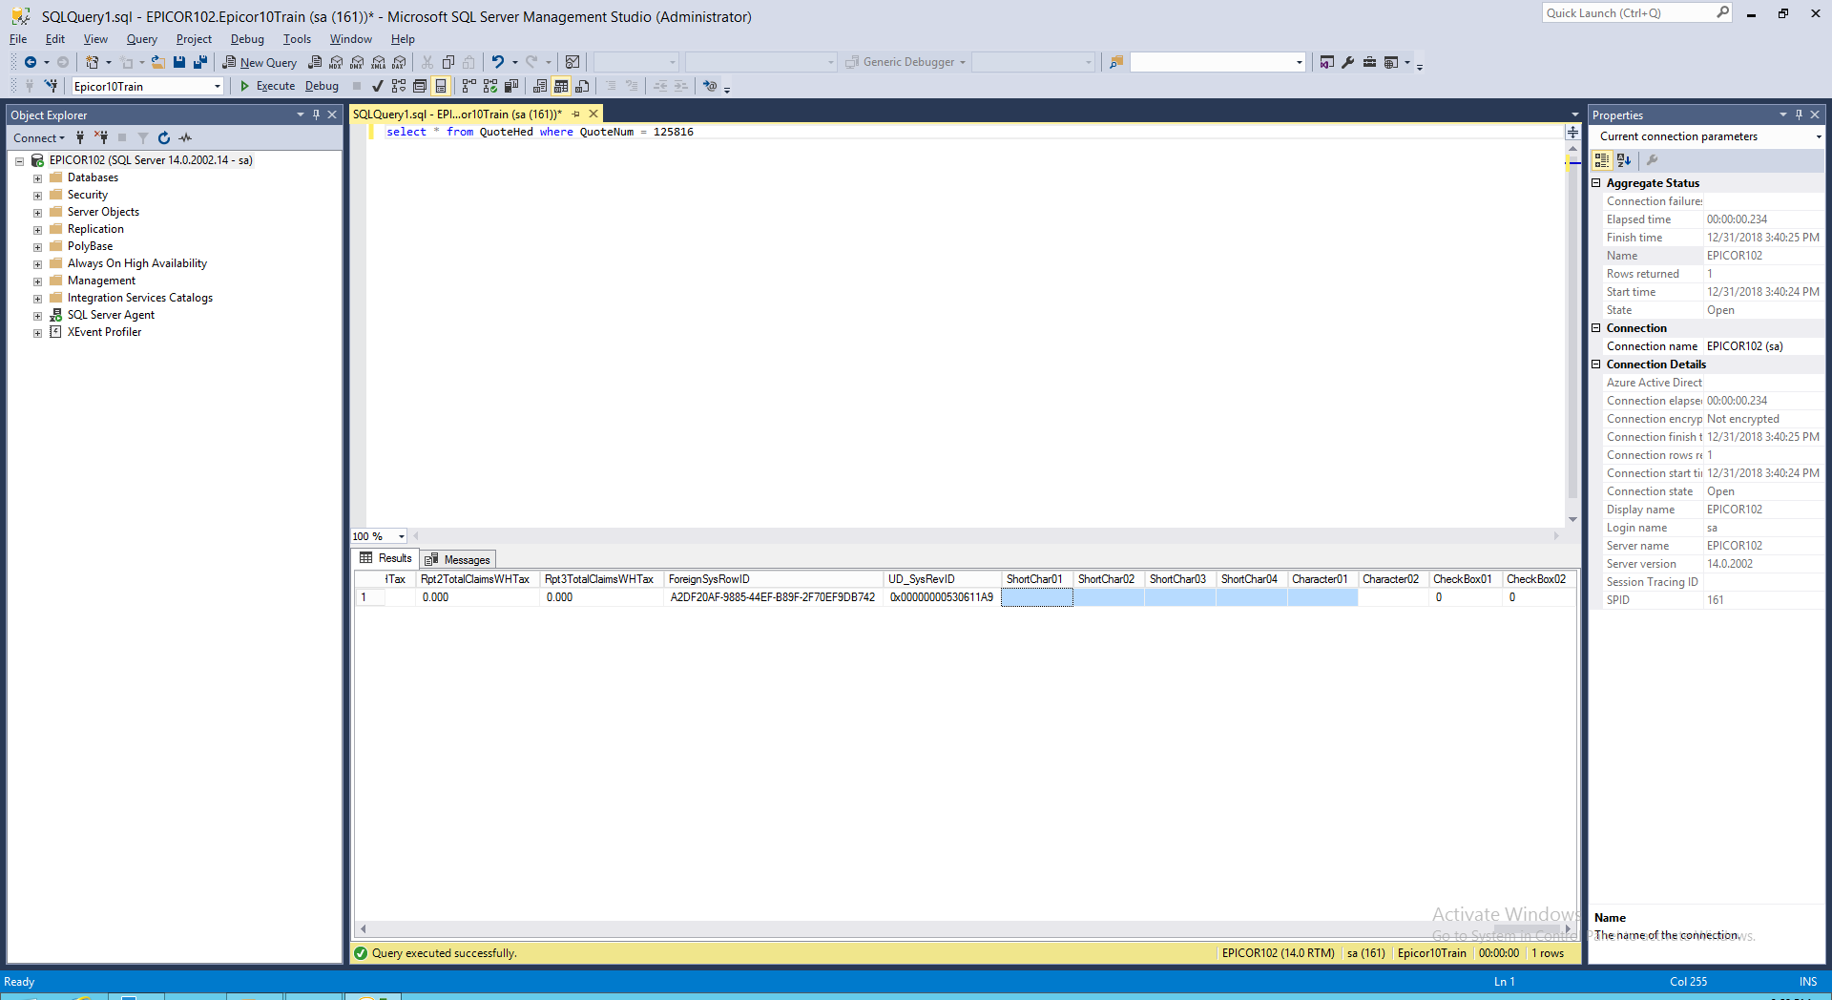Click the Navigate Backward toolbar icon
Screen dimensions: 1832x1000
31,62
